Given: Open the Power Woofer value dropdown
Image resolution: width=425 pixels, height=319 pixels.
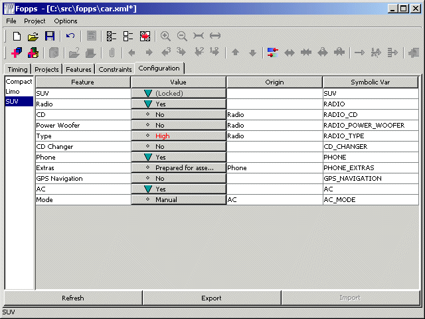Looking at the screenshot, I should [179, 125].
